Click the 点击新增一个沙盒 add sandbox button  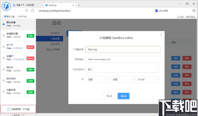coord(18,109)
